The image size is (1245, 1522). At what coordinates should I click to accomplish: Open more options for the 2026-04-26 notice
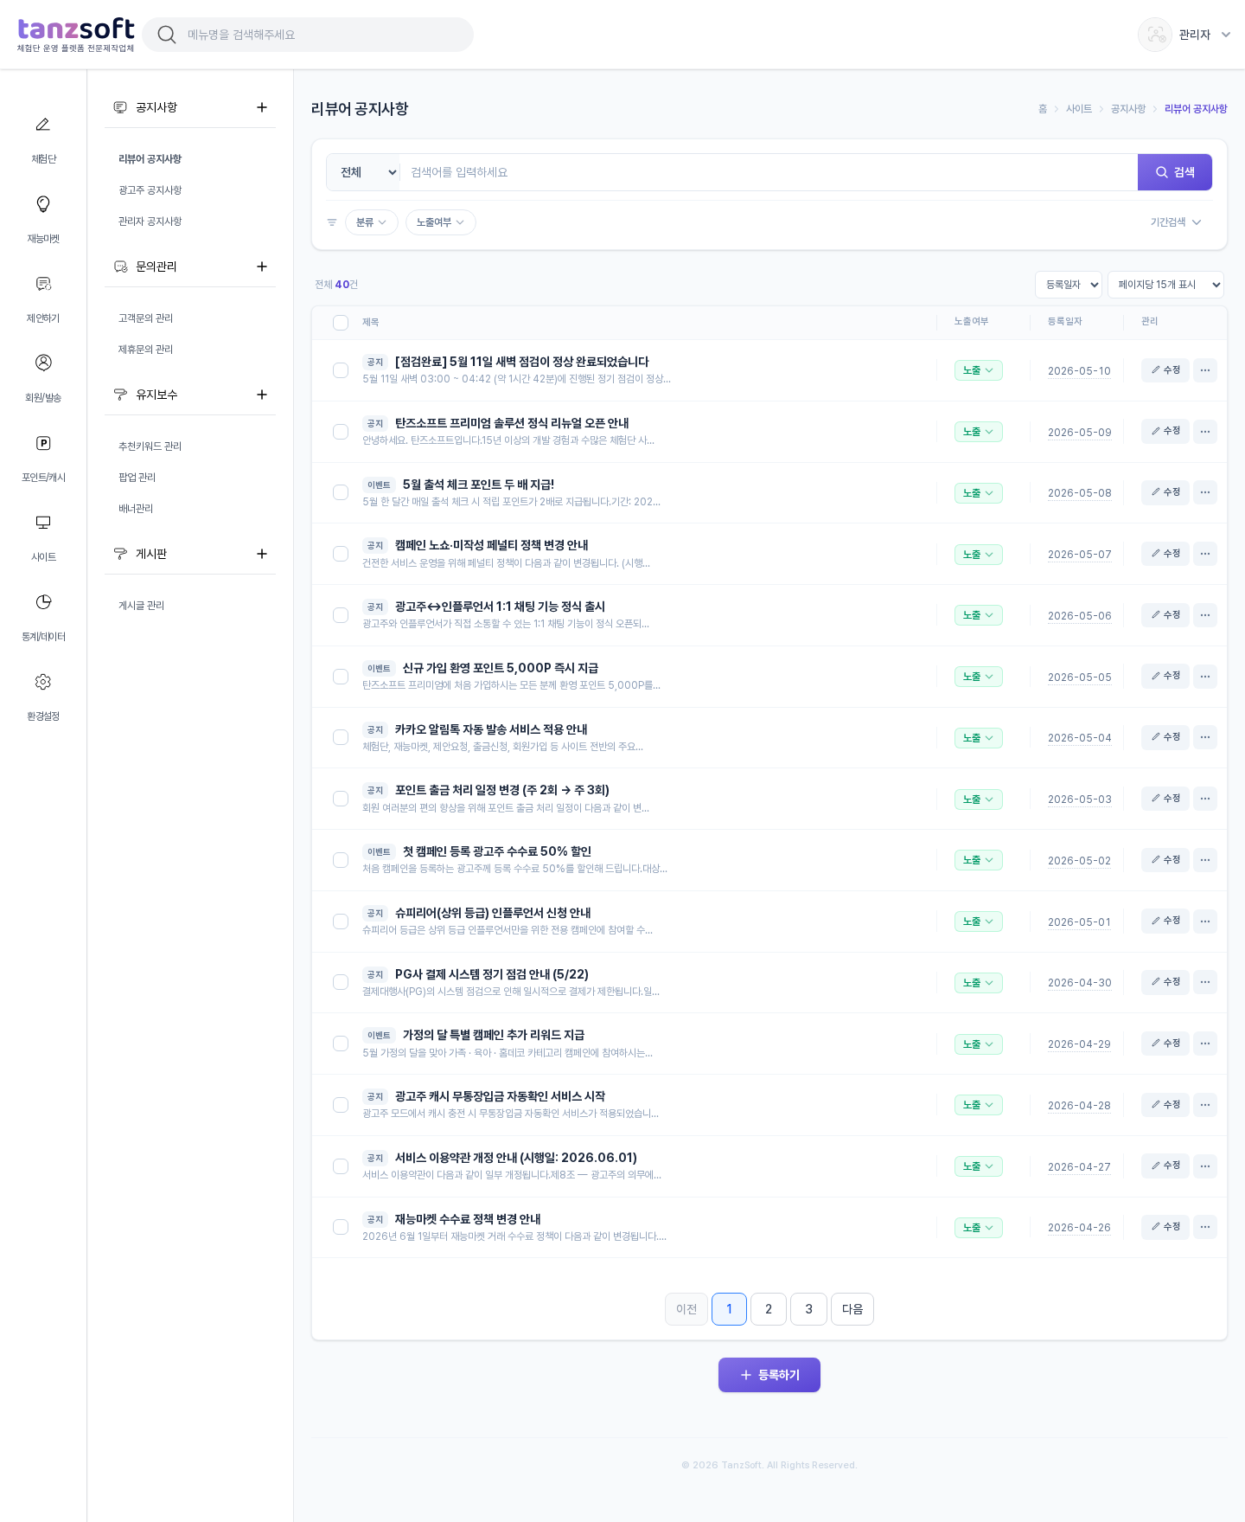coord(1205,1227)
